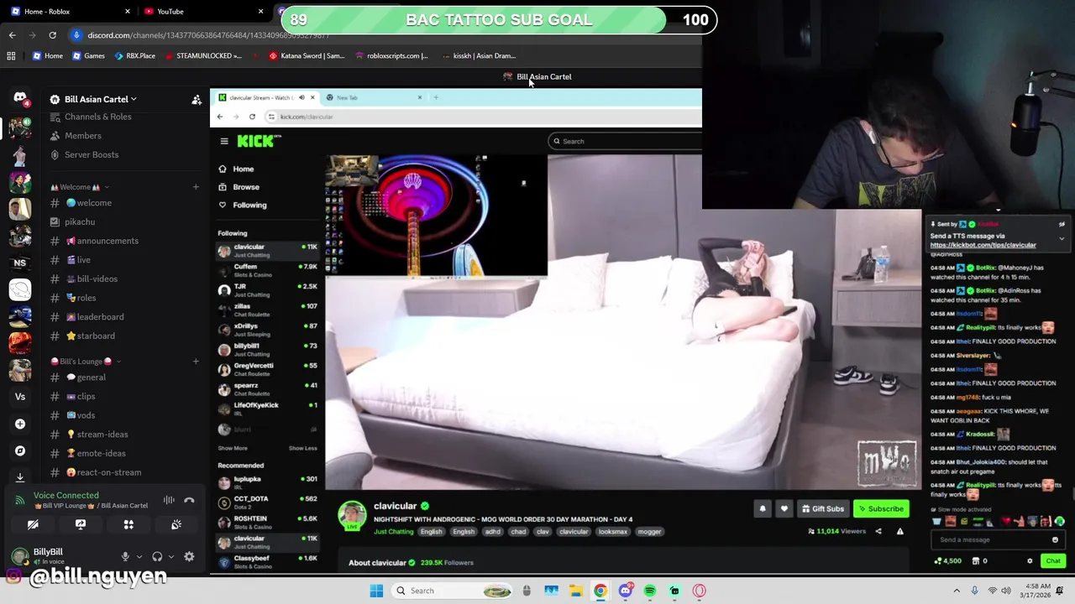Screen dimensions: 1075x604
Task: Click Show Less under following list
Action: (303, 448)
